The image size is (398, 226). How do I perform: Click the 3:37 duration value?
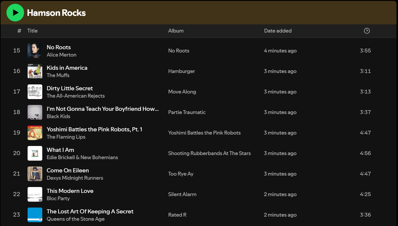365,112
